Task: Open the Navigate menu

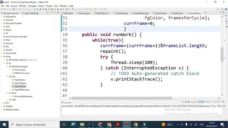Action: pyautogui.click(x=32, y=6)
